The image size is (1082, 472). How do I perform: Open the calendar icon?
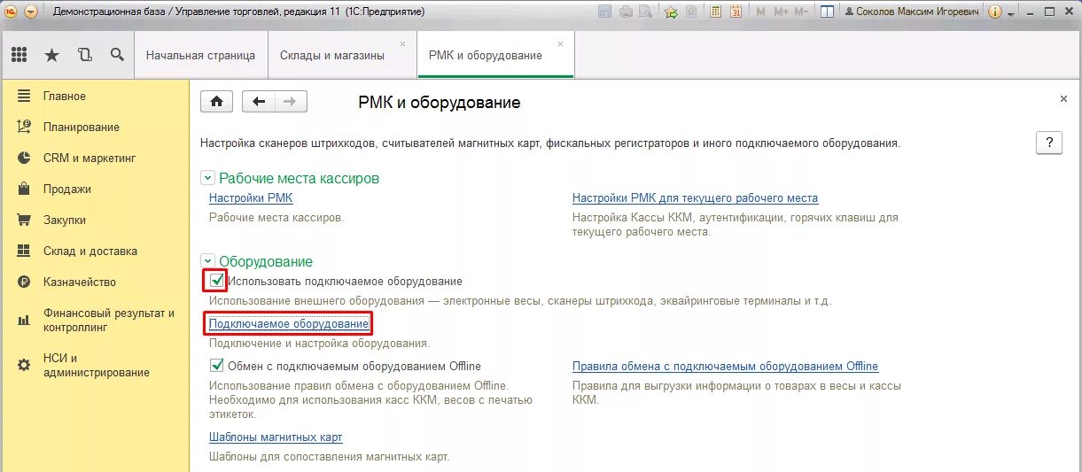[x=735, y=12]
